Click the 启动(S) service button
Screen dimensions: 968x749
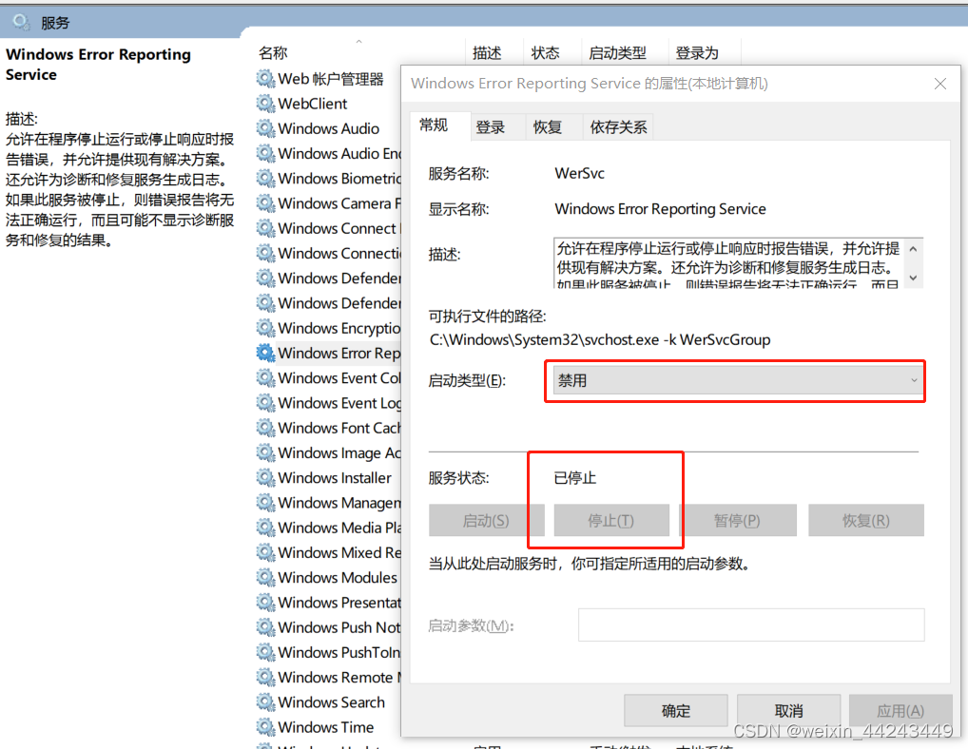[x=487, y=521]
